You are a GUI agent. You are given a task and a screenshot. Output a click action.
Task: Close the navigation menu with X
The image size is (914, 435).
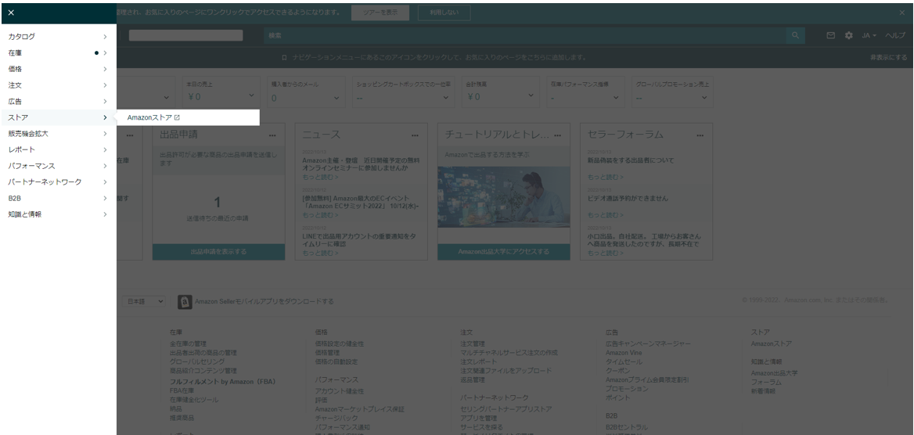click(11, 13)
